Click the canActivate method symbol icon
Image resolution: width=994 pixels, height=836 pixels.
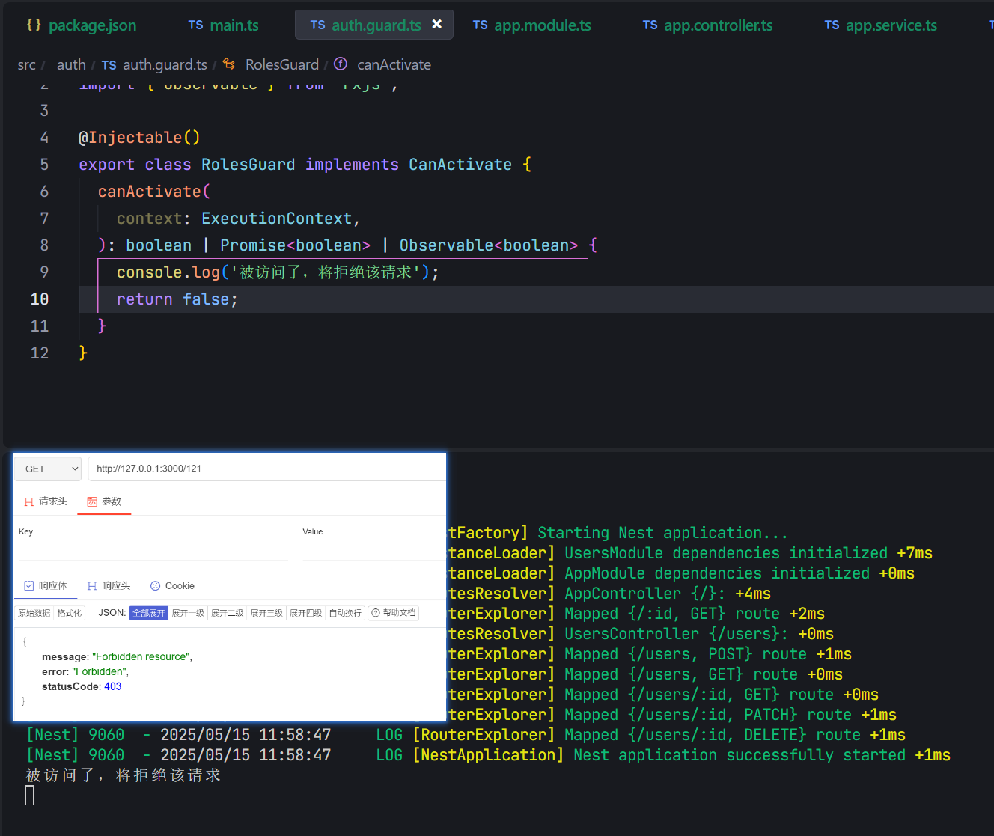(x=341, y=64)
